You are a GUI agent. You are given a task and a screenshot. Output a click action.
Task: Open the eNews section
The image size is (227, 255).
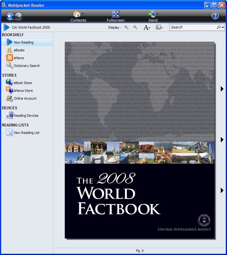(19, 58)
